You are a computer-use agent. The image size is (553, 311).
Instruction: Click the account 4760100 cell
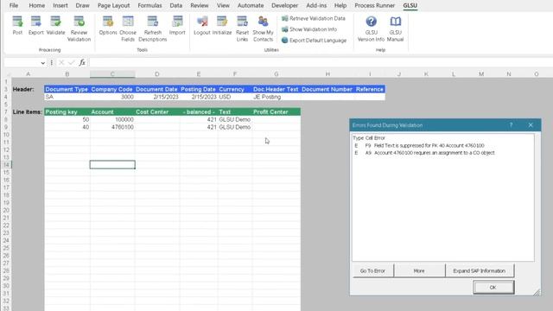click(112, 127)
